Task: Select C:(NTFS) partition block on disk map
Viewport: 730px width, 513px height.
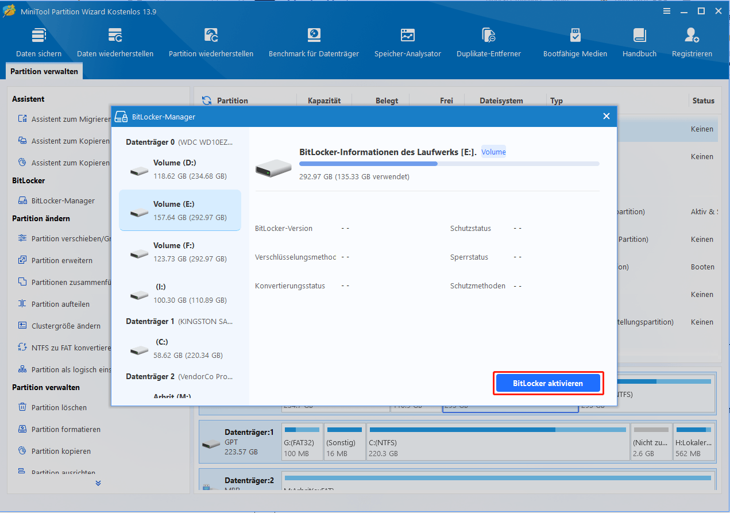Action: tap(497, 442)
